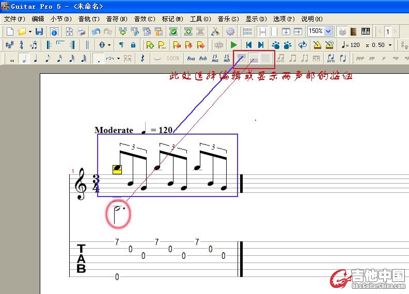Open the 工具(O) menu
The image size is (409, 294).
tap(200, 19)
